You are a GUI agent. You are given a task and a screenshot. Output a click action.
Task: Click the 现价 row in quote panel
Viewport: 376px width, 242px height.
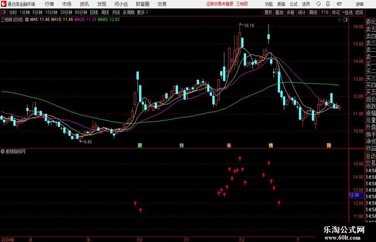pyautogui.click(x=371, y=99)
